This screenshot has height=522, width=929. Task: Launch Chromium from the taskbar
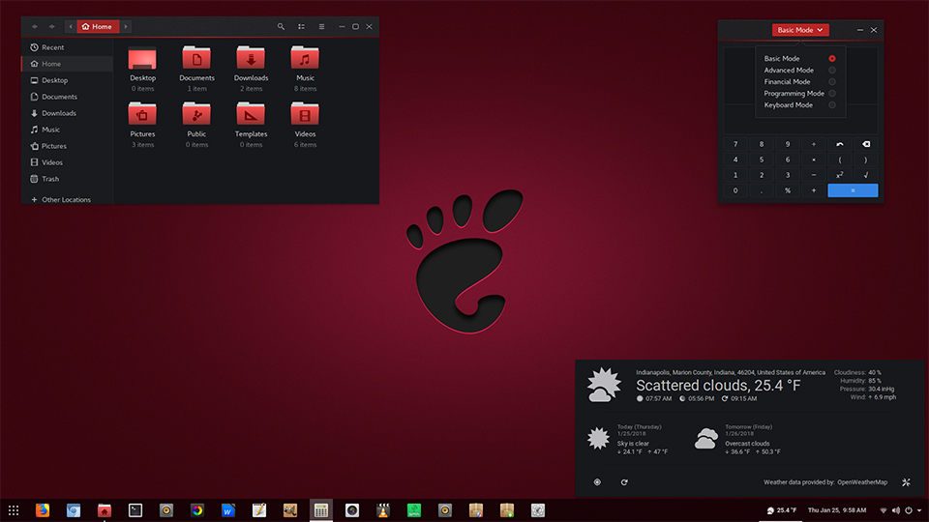tap(74, 510)
